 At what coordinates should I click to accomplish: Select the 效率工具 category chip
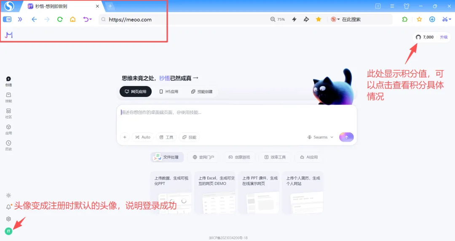275,157
